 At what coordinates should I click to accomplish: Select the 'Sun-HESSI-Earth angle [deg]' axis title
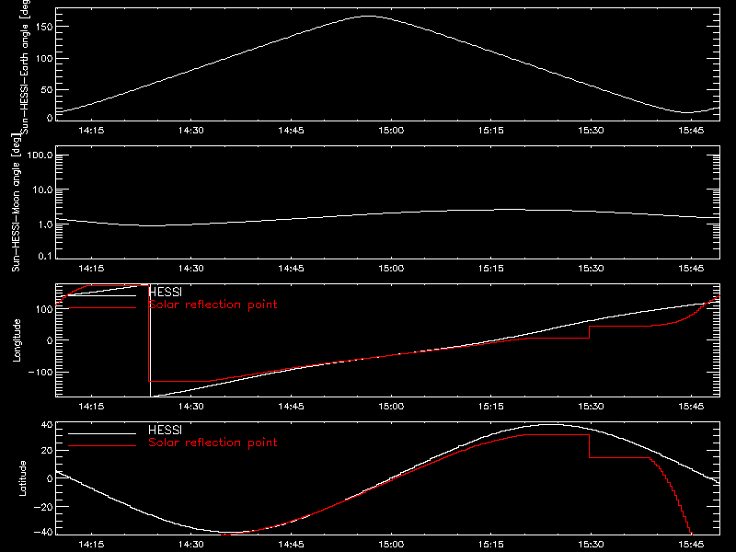tap(25, 66)
